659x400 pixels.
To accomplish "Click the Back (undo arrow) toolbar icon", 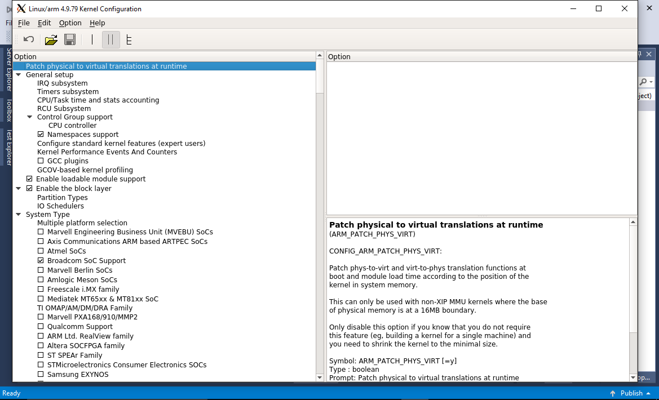I will tap(29, 39).
